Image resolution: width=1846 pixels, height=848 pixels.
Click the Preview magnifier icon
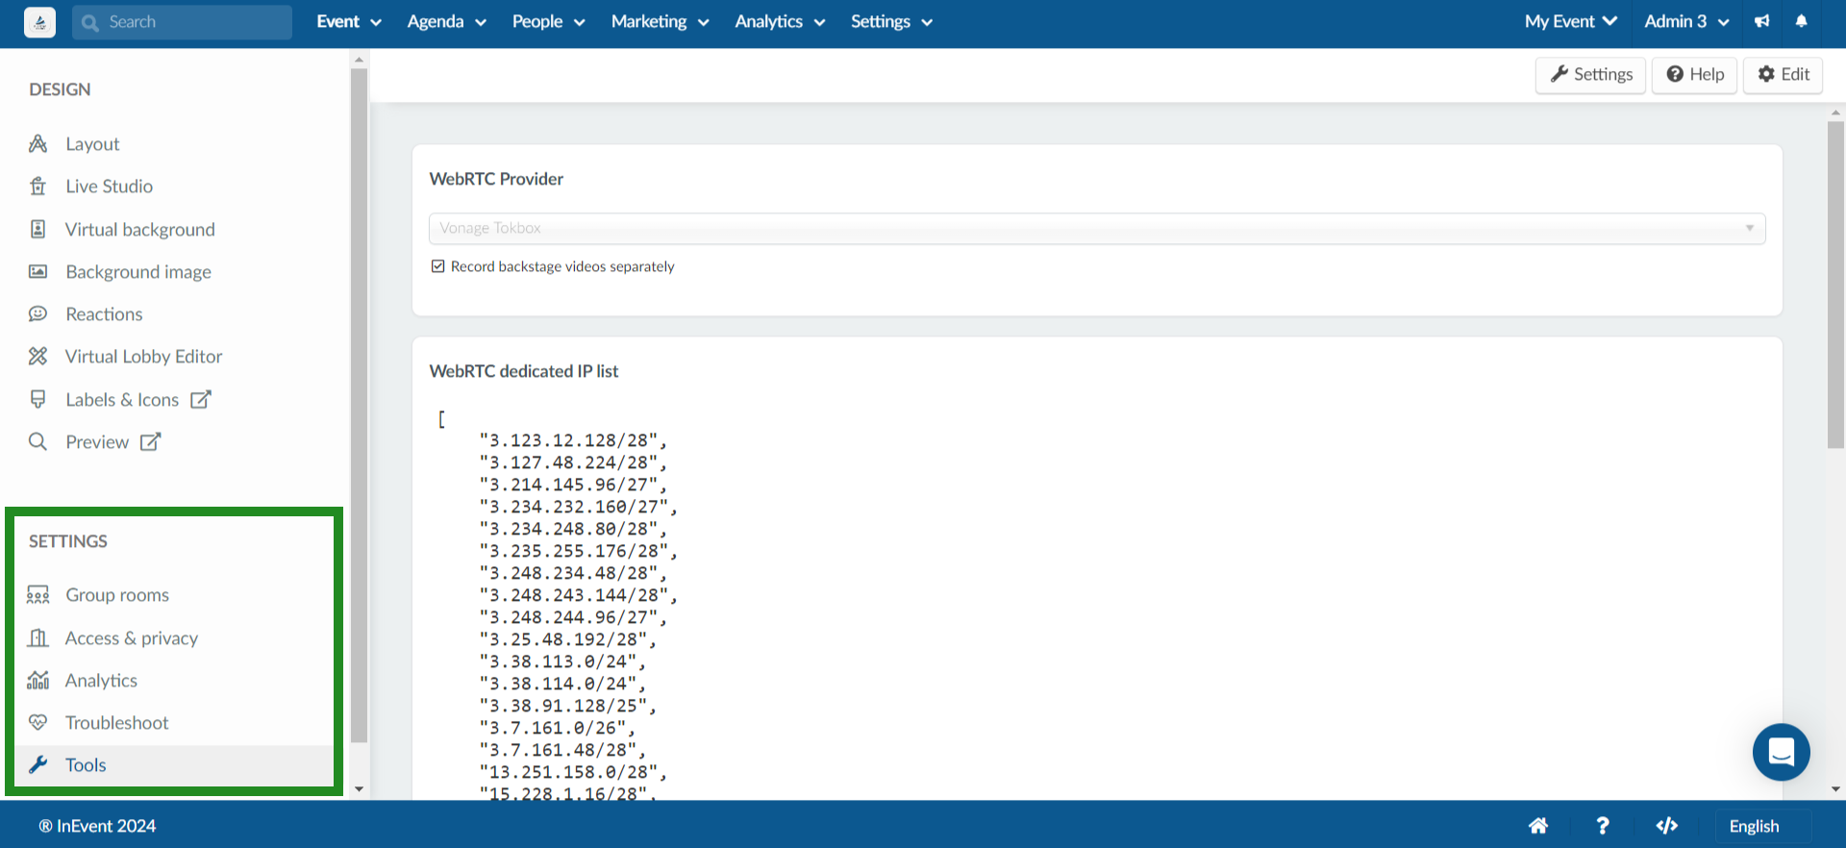(x=37, y=441)
